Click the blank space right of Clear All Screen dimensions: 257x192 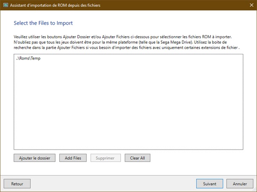pyautogui.click(x=195, y=158)
